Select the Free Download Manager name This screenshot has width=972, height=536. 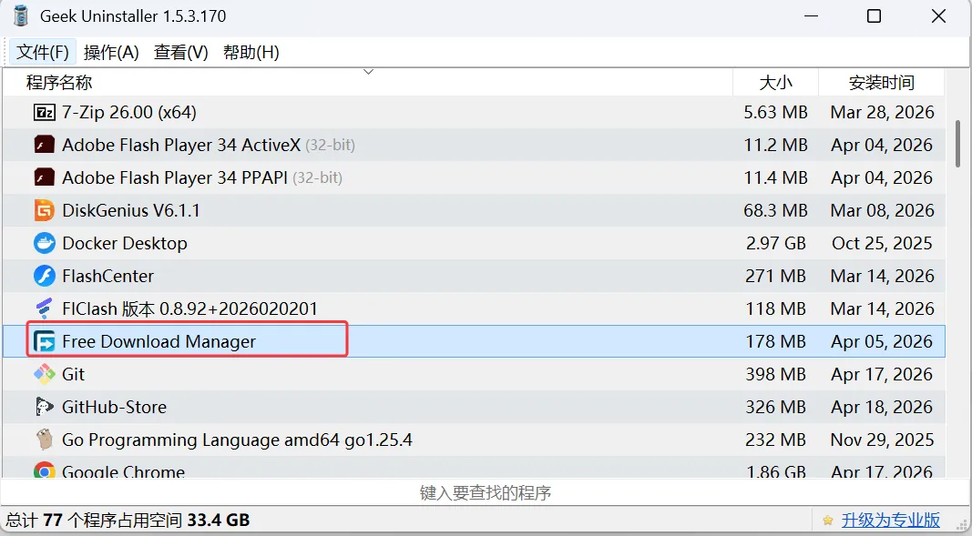pyautogui.click(x=159, y=341)
